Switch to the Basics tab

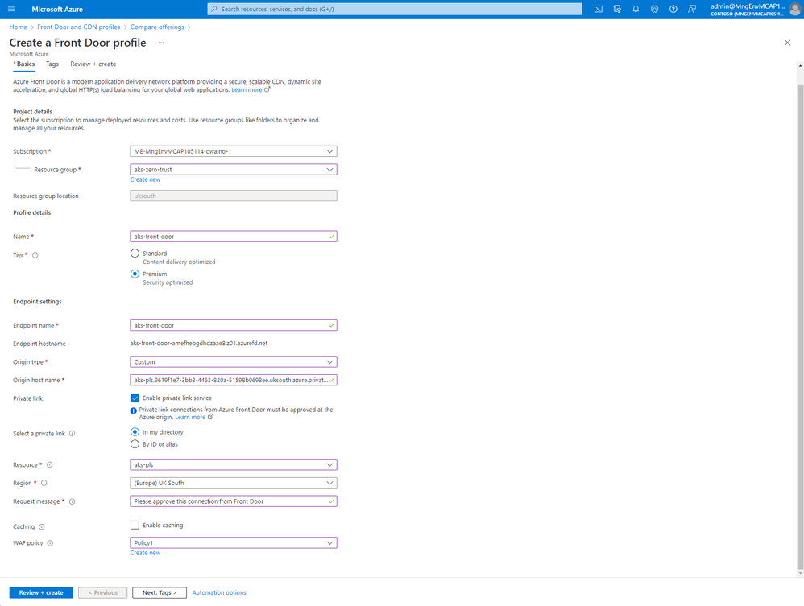(24, 64)
